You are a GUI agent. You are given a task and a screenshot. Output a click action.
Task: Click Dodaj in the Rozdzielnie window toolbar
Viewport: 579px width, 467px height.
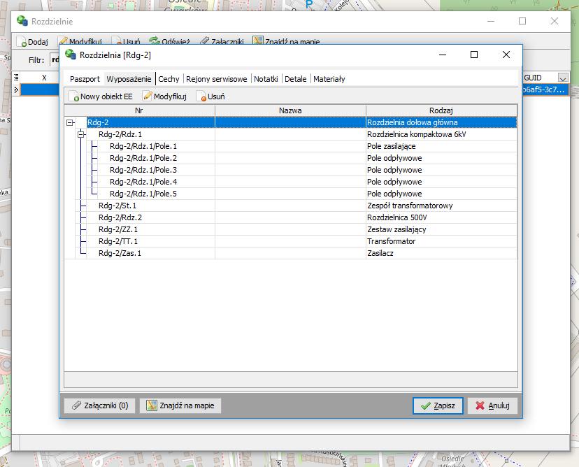pyautogui.click(x=32, y=42)
